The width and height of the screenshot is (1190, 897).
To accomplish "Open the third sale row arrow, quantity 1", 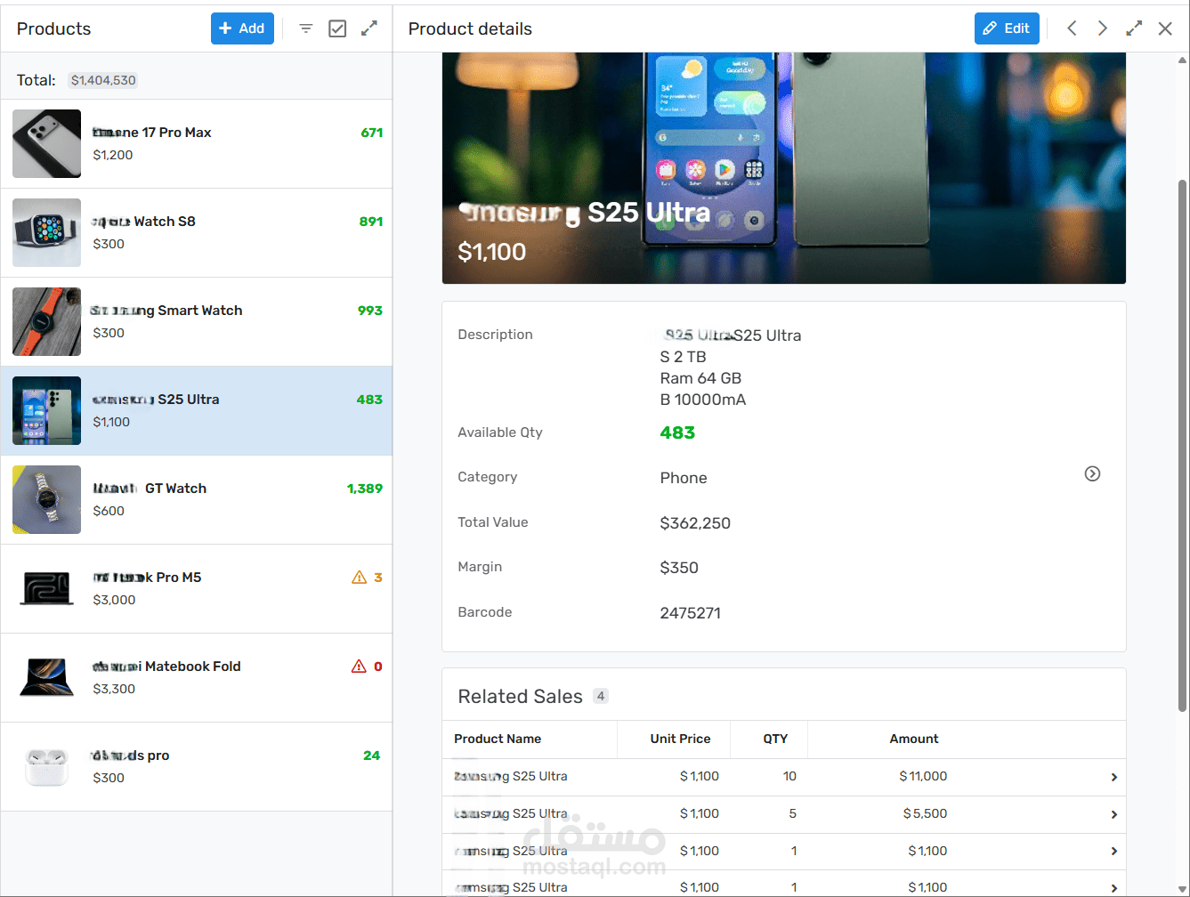I will coord(1113,852).
